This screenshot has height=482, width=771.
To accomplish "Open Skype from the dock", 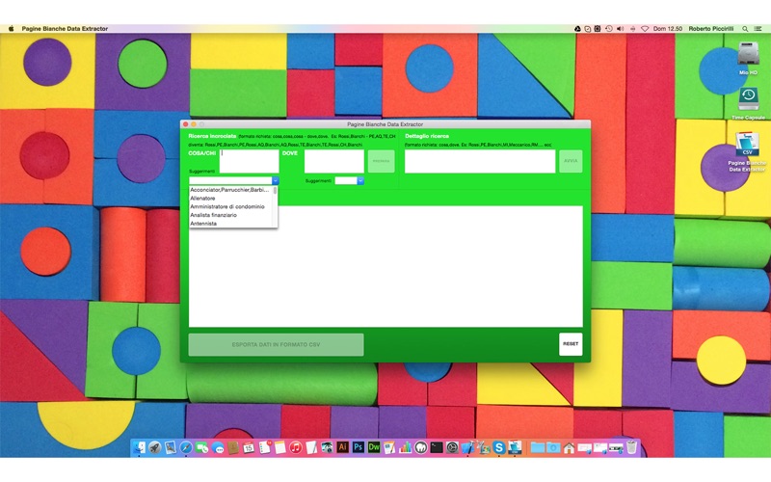I will coord(499,447).
